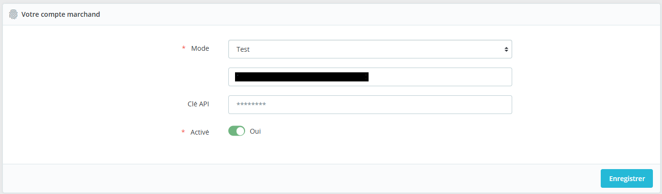Screen dimensions: 662x194
Task: Click the green track of the Activé switch
Action: [233, 131]
